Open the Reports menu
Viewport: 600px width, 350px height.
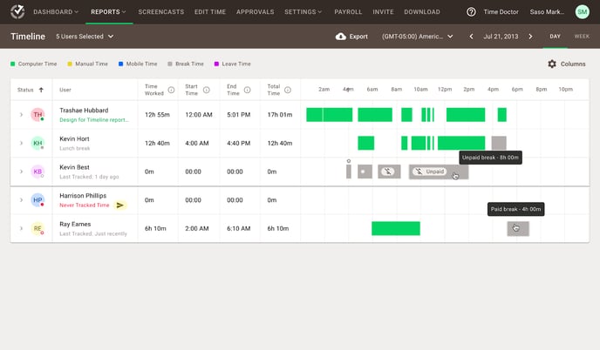[x=108, y=12]
